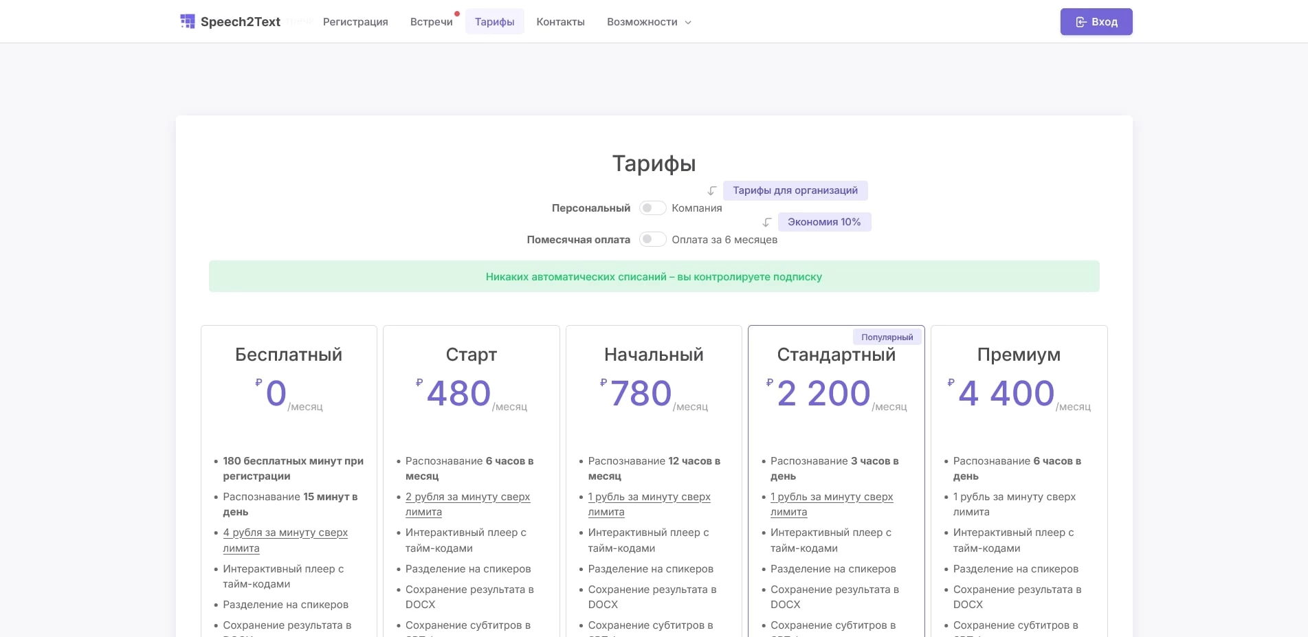Click the Тарифы для организаций badge
The height and width of the screenshot is (637, 1308).
point(795,190)
